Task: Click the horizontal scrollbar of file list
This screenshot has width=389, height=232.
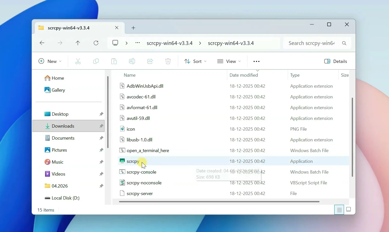Action: point(219,202)
